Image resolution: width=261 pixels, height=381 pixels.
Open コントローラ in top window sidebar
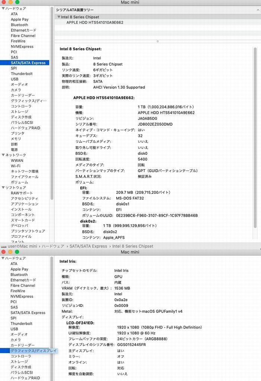(x=21, y=106)
